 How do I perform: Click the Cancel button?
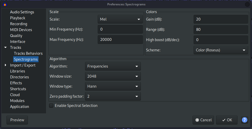click(203, 120)
